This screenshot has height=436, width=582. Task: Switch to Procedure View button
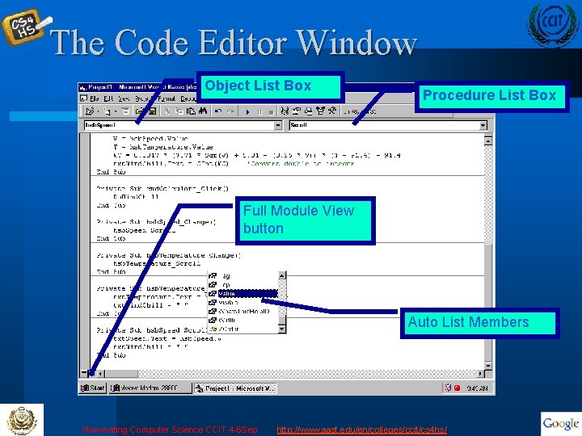pyautogui.click(x=84, y=374)
